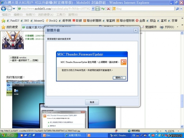Open the 100% zoom level control

(172, 131)
